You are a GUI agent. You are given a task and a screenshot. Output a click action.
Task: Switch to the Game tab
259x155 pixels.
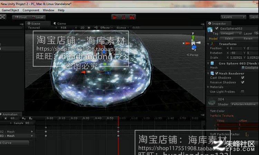pyautogui.click(x=60, y=23)
